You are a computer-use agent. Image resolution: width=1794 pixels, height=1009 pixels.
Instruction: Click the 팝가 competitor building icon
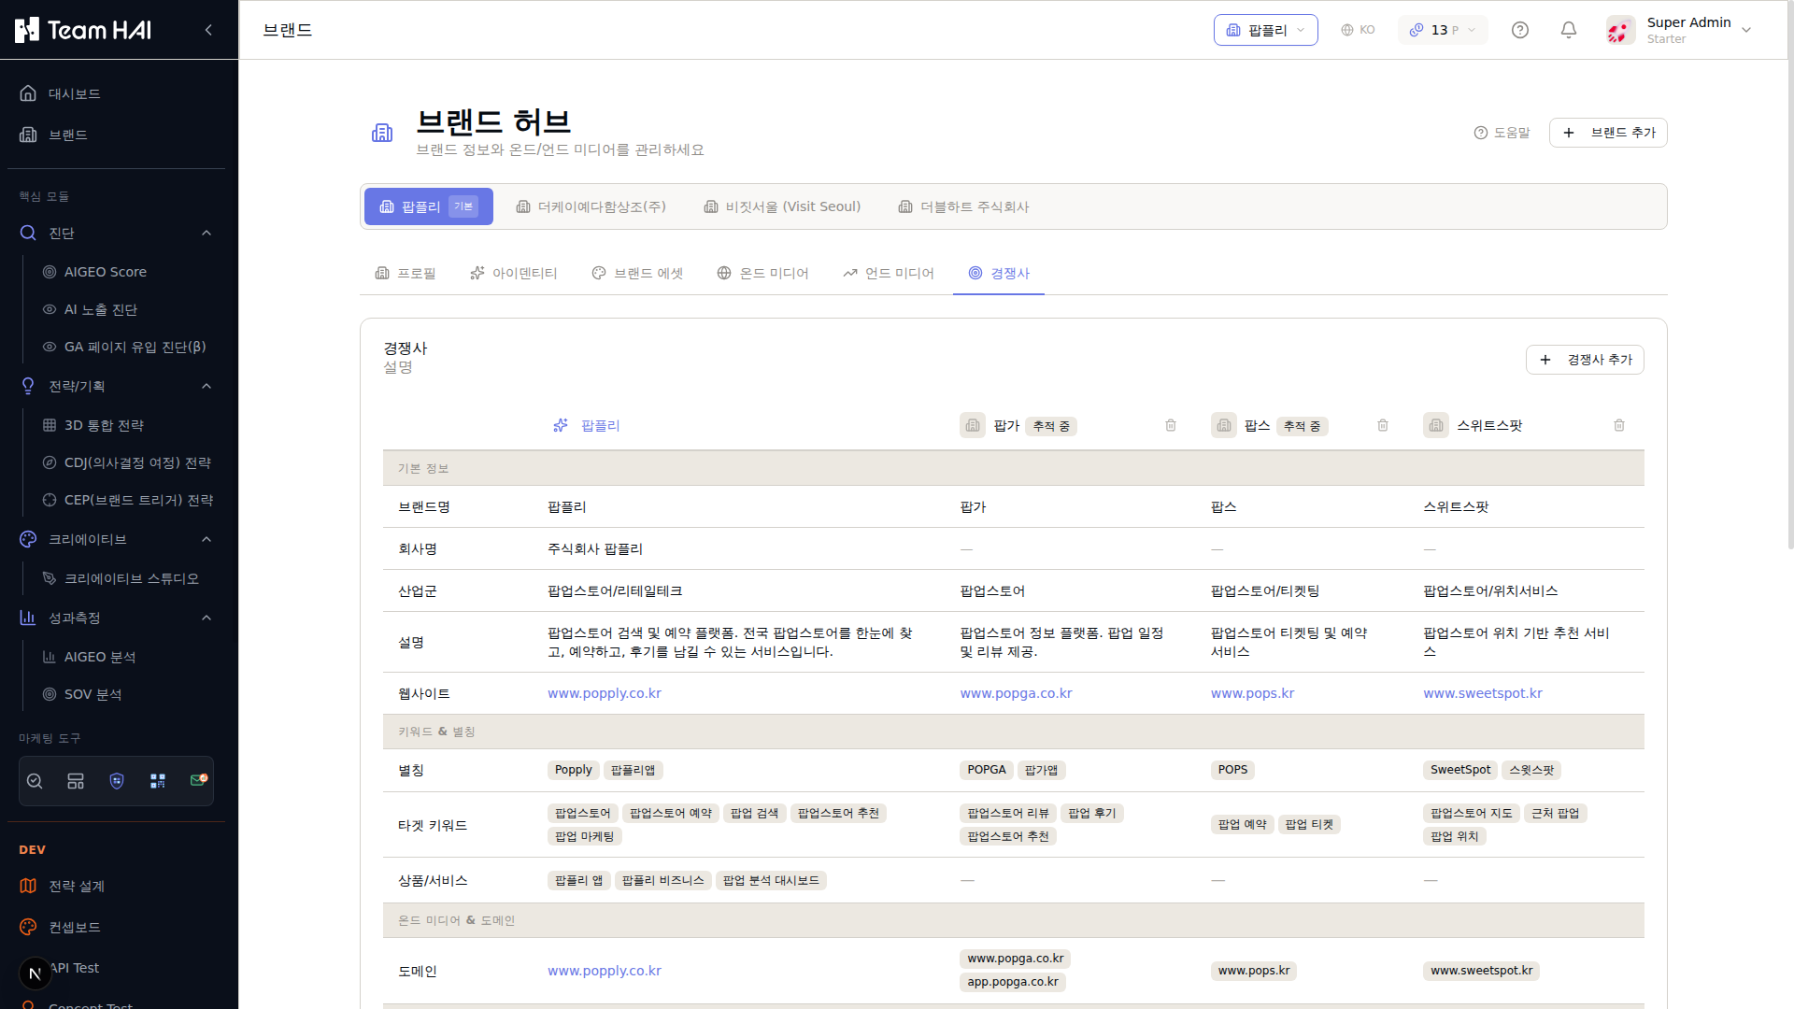[x=973, y=426]
